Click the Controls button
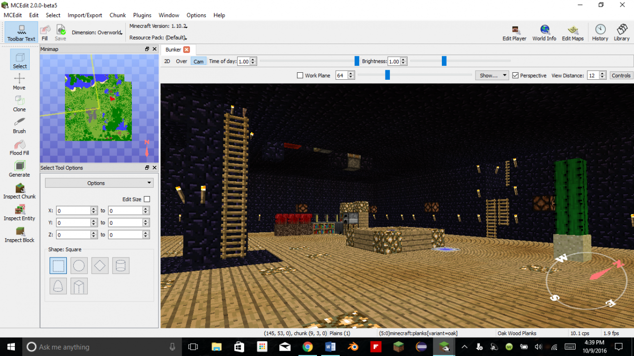The image size is (634, 356). (x=621, y=75)
